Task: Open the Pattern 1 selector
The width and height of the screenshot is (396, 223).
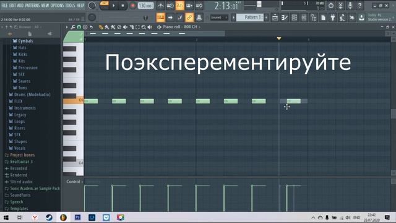Action: [249, 17]
